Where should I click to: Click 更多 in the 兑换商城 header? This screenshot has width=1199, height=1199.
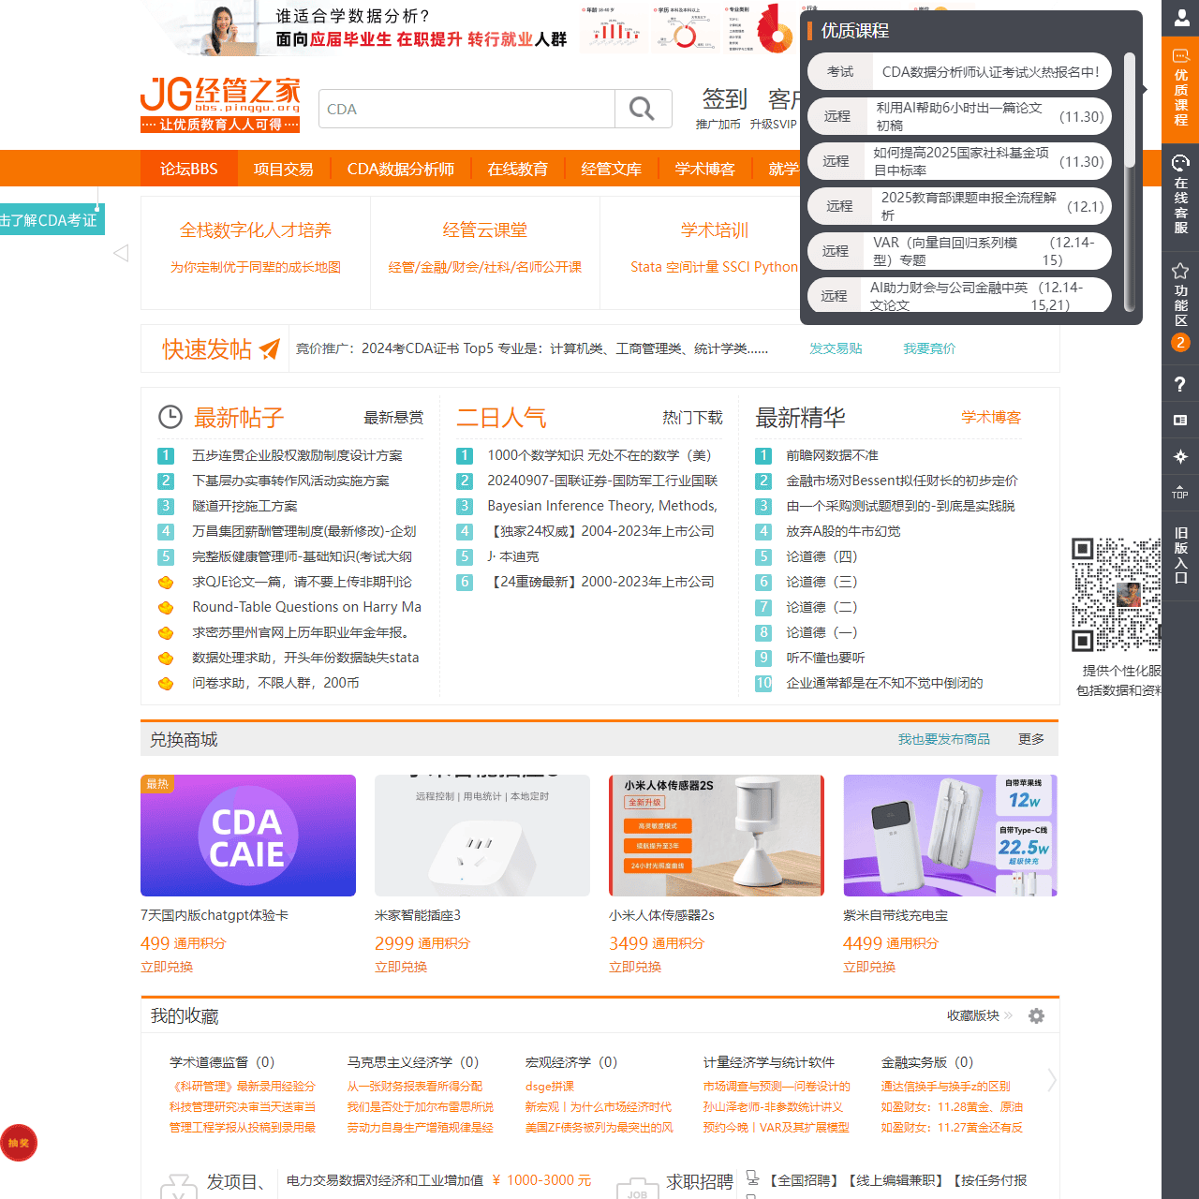coord(1031,739)
